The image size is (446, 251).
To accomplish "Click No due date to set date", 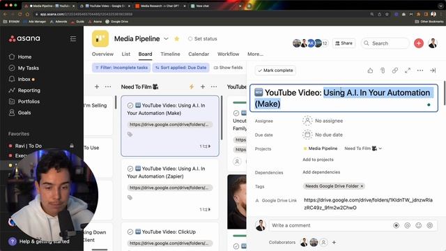I will click(x=322, y=135).
